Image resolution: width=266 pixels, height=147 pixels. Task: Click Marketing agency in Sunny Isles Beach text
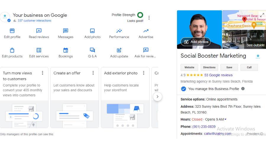tap(216, 81)
